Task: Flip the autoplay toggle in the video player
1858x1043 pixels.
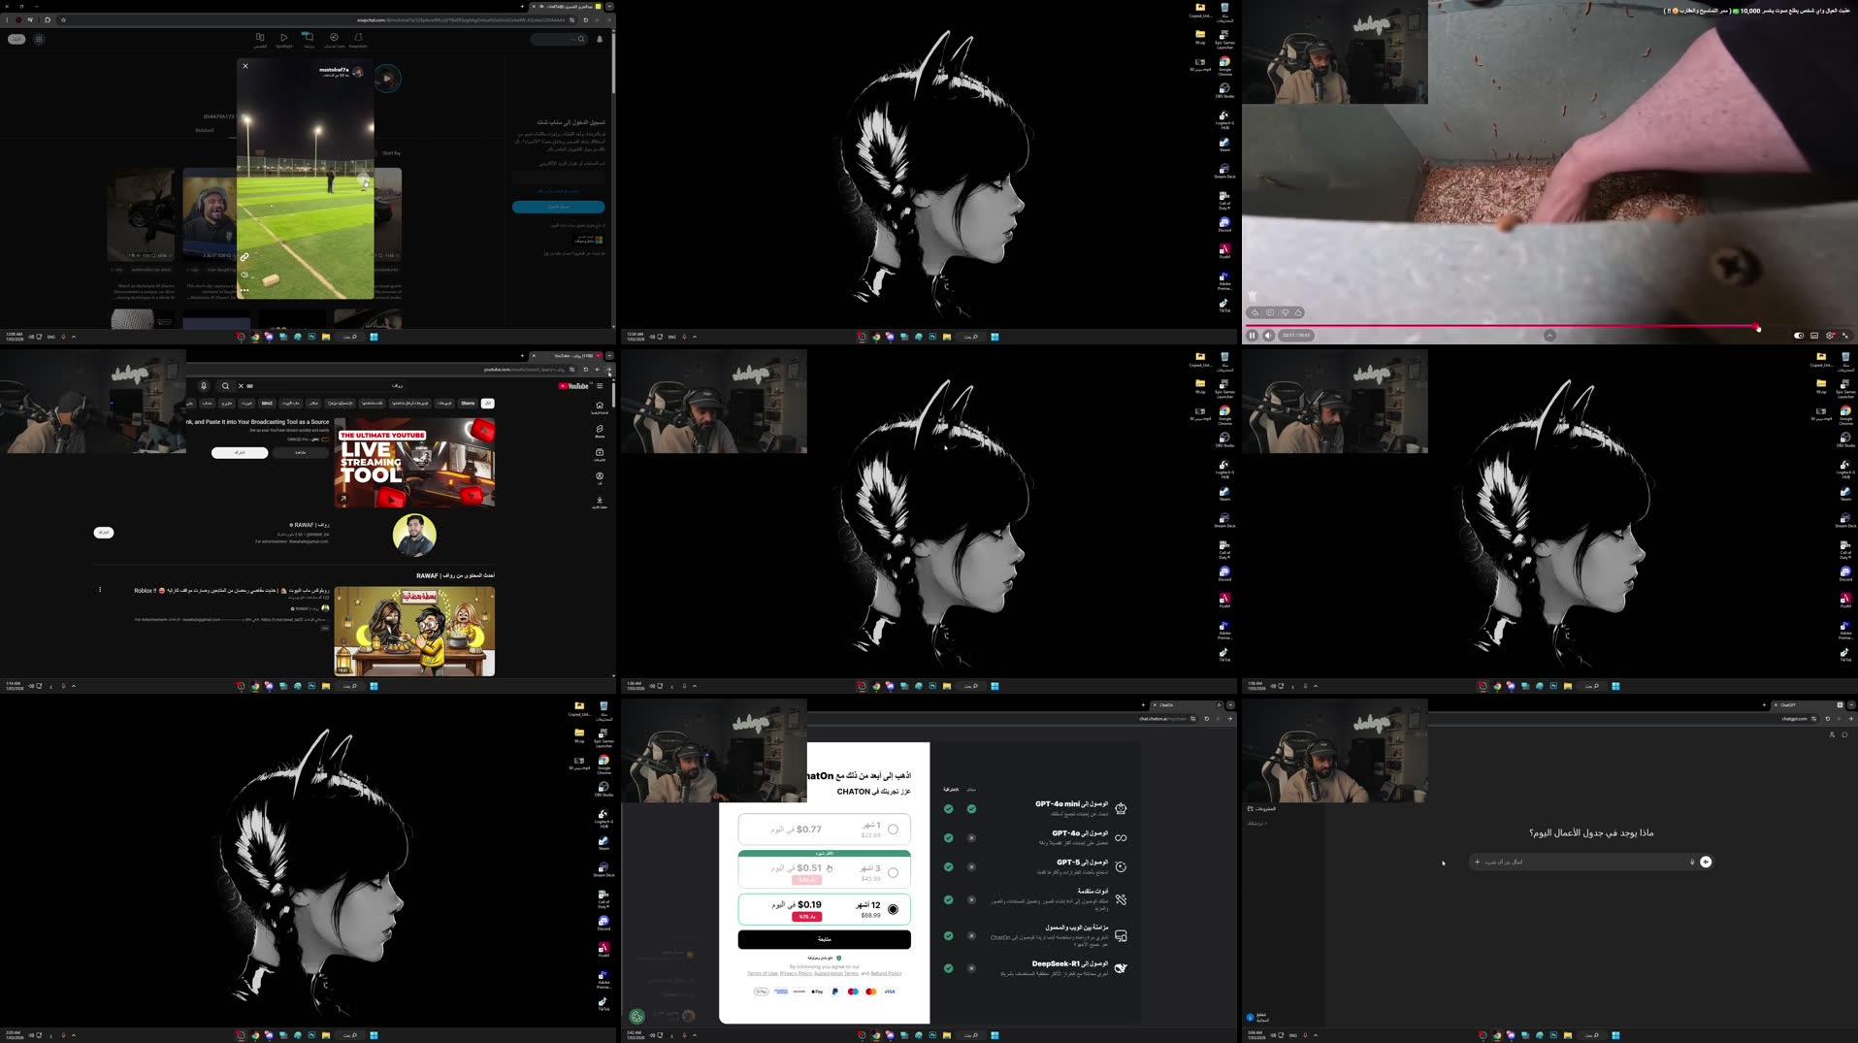Action: [x=1800, y=336]
